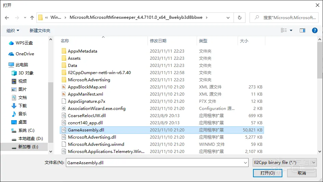Click the GameAssembly.dll file name
323x182 pixels.
coord(86,130)
